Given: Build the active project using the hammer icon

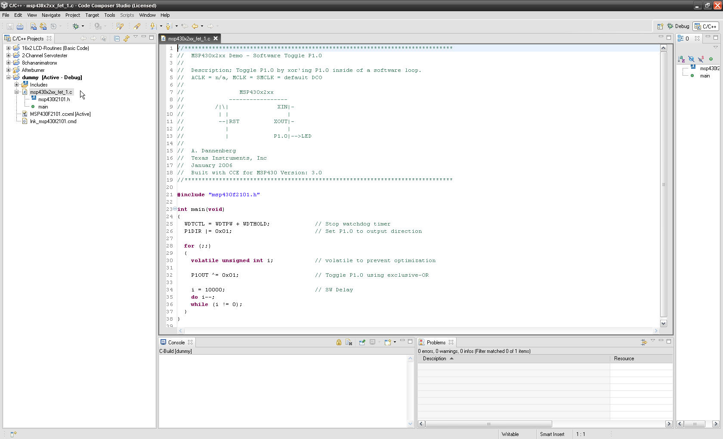Looking at the screenshot, I should click(x=44, y=26).
